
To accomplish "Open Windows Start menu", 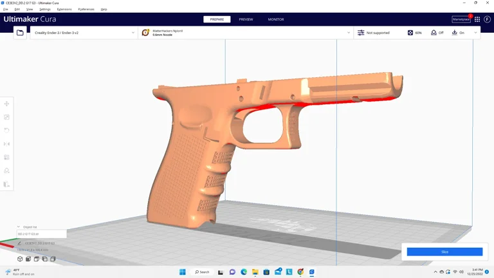I will click(183, 272).
